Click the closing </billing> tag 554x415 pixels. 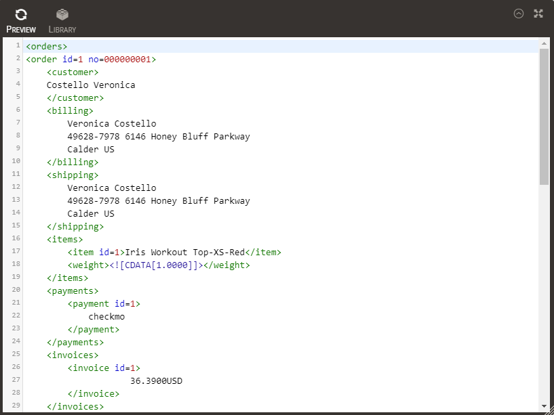coord(73,162)
